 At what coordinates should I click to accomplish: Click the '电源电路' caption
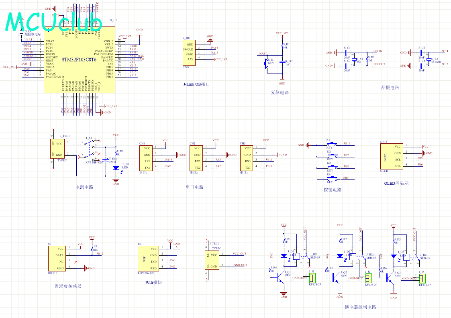click(84, 187)
